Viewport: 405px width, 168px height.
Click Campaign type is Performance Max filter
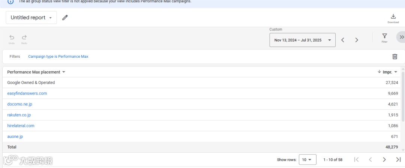[58, 56]
